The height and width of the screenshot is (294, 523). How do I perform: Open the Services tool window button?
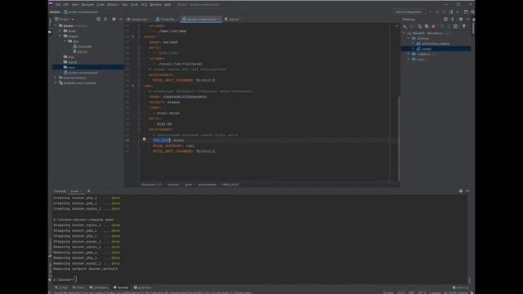[142, 287]
